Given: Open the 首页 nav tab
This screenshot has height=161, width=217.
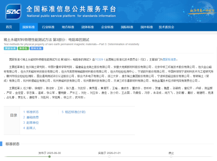Looking at the screenshot, I should click(x=9, y=27).
